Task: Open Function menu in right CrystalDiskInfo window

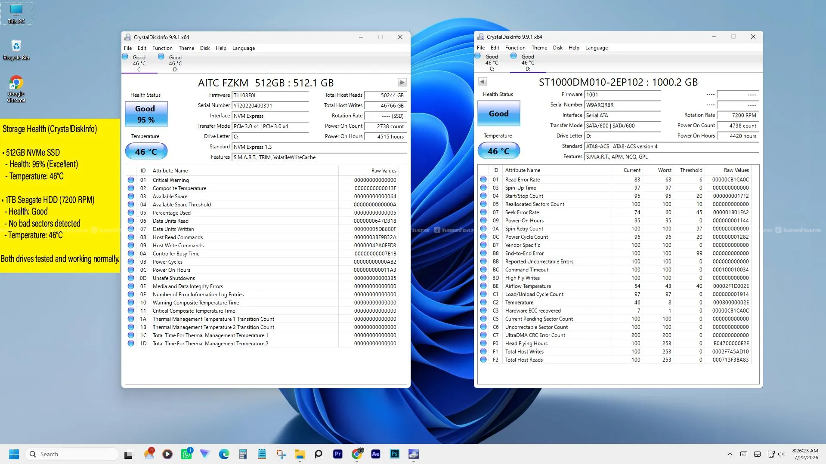Action: [x=515, y=48]
